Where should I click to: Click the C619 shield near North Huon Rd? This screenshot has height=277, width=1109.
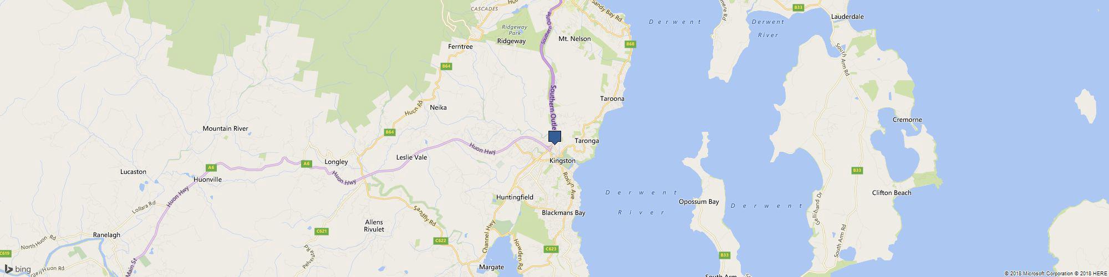[x=5, y=253]
